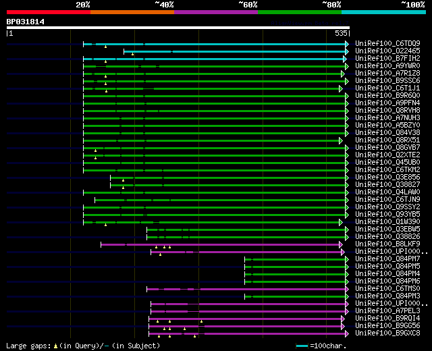
Task: Click the UniRef100_B9GG56 text
Action: [x=387, y=326]
